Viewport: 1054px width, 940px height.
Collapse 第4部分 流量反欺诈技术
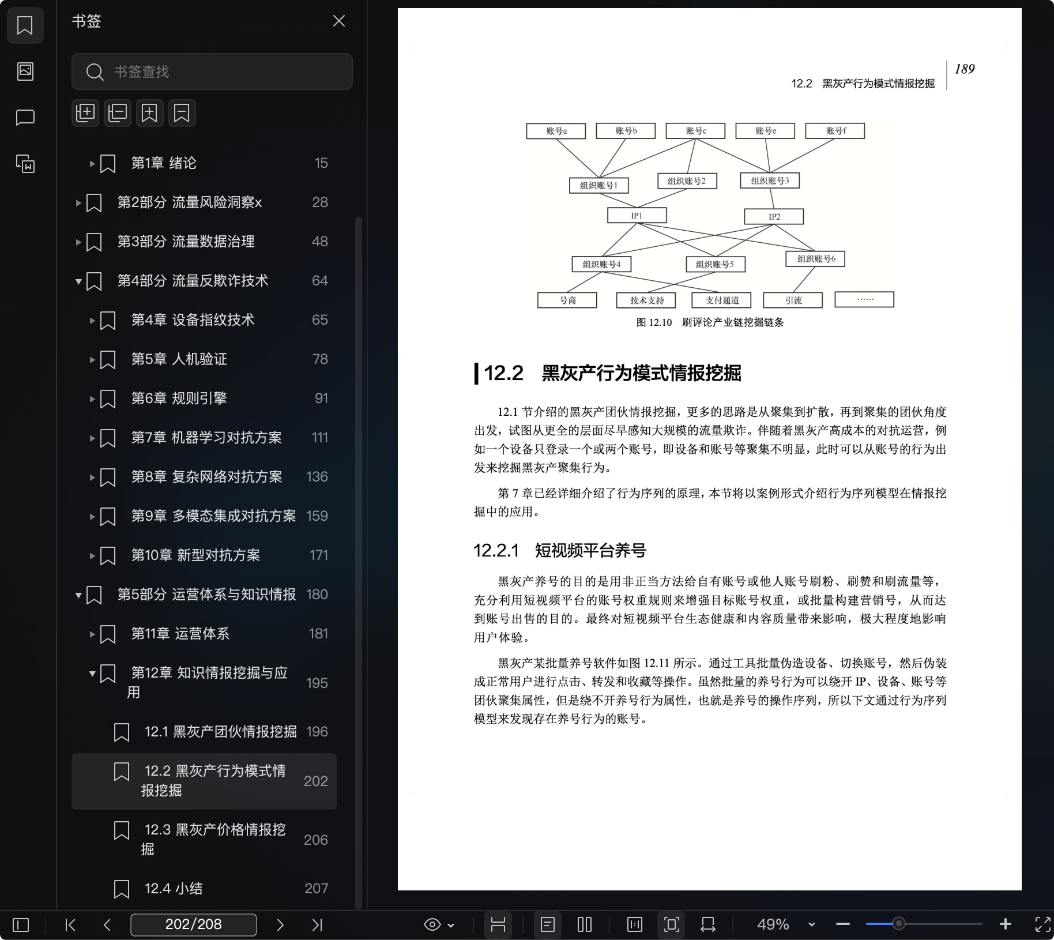pyautogui.click(x=78, y=281)
